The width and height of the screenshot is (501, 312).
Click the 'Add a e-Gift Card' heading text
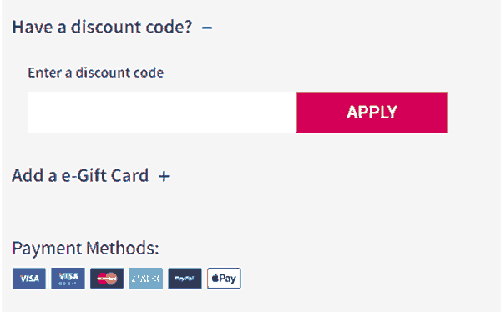(80, 175)
